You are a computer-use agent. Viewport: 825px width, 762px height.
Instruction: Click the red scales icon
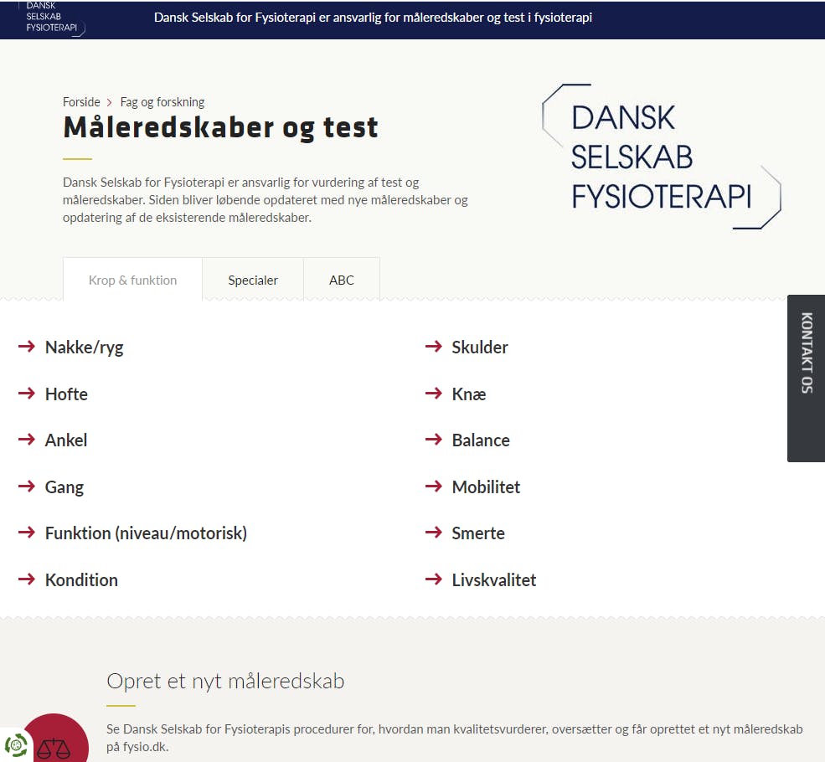(x=54, y=739)
